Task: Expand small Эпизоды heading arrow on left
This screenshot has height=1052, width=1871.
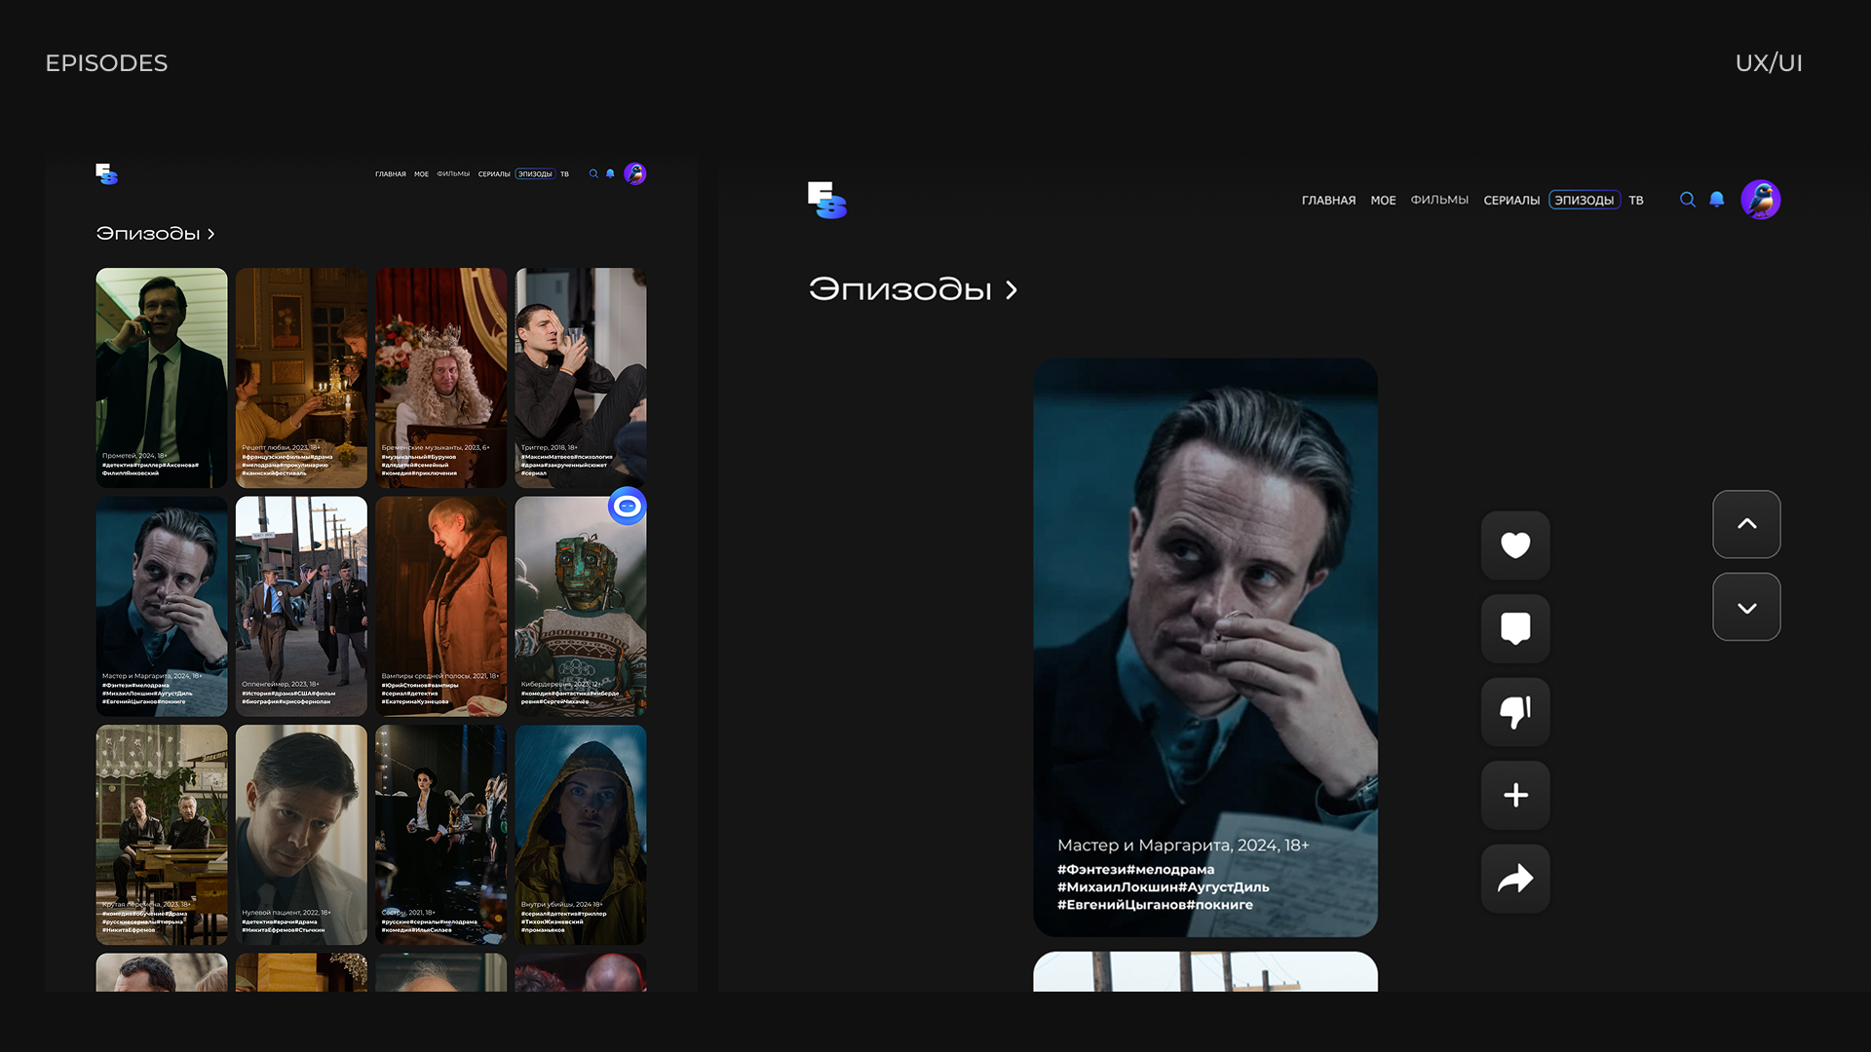Action: pyautogui.click(x=210, y=234)
